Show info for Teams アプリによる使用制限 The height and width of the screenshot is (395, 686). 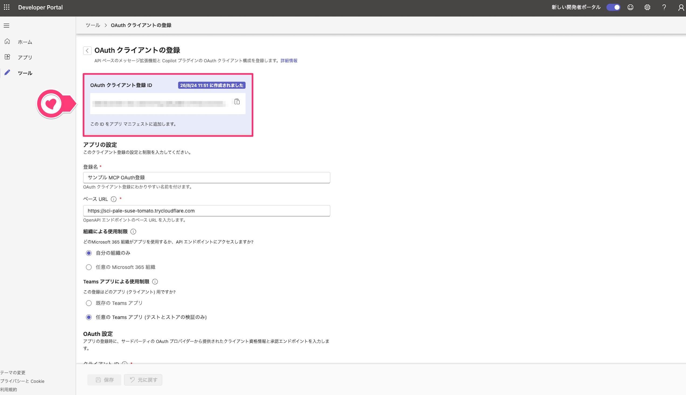pyautogui.click(x=155, y=282)
